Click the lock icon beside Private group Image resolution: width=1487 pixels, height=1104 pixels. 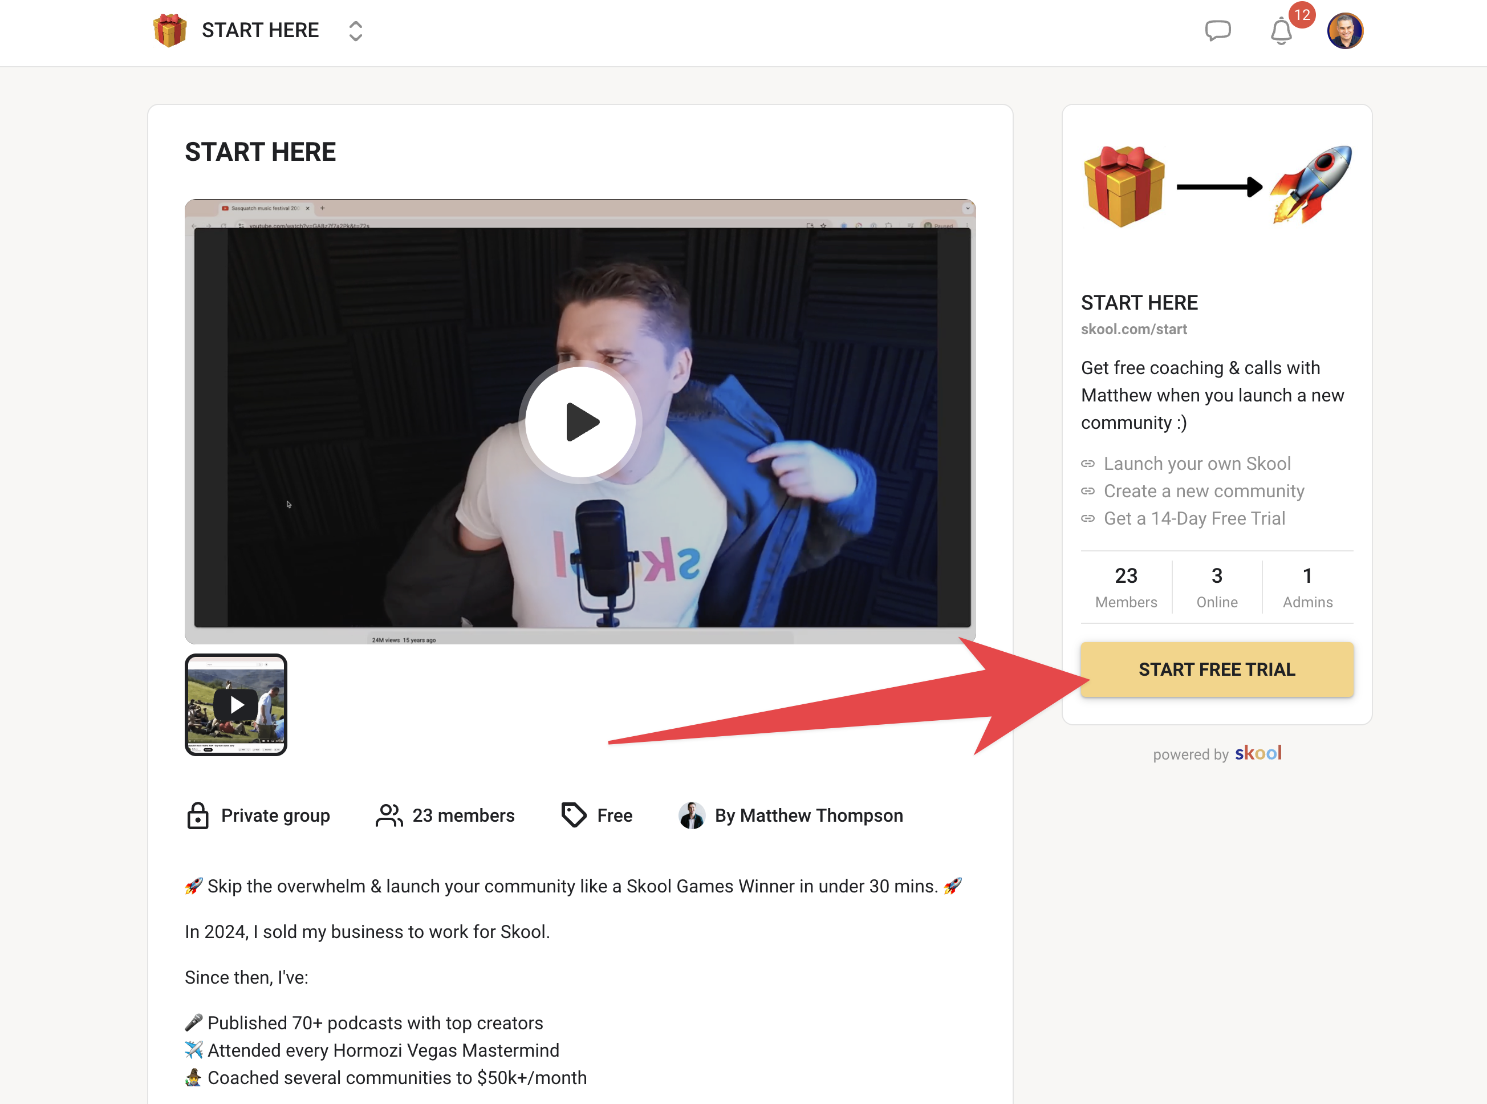pos(198,815)
